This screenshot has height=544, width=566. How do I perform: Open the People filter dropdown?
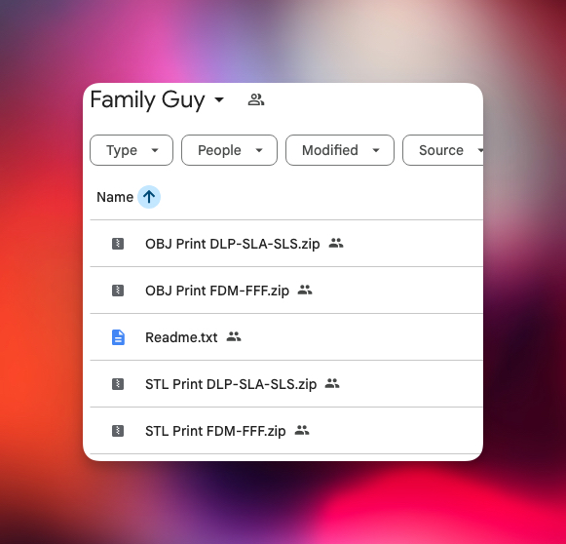[229, 150]
